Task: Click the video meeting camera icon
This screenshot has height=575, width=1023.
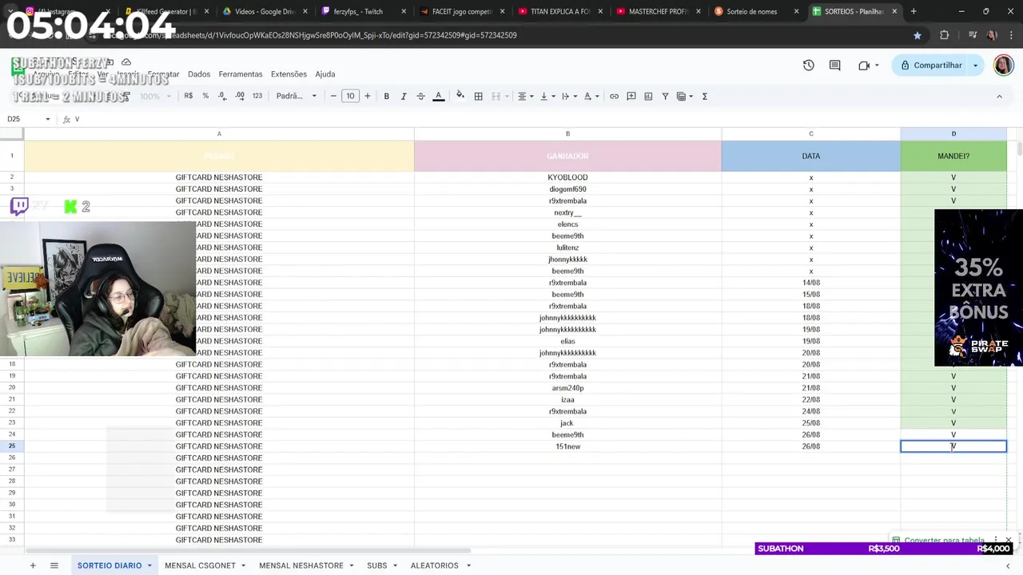Action: (864, 65)
